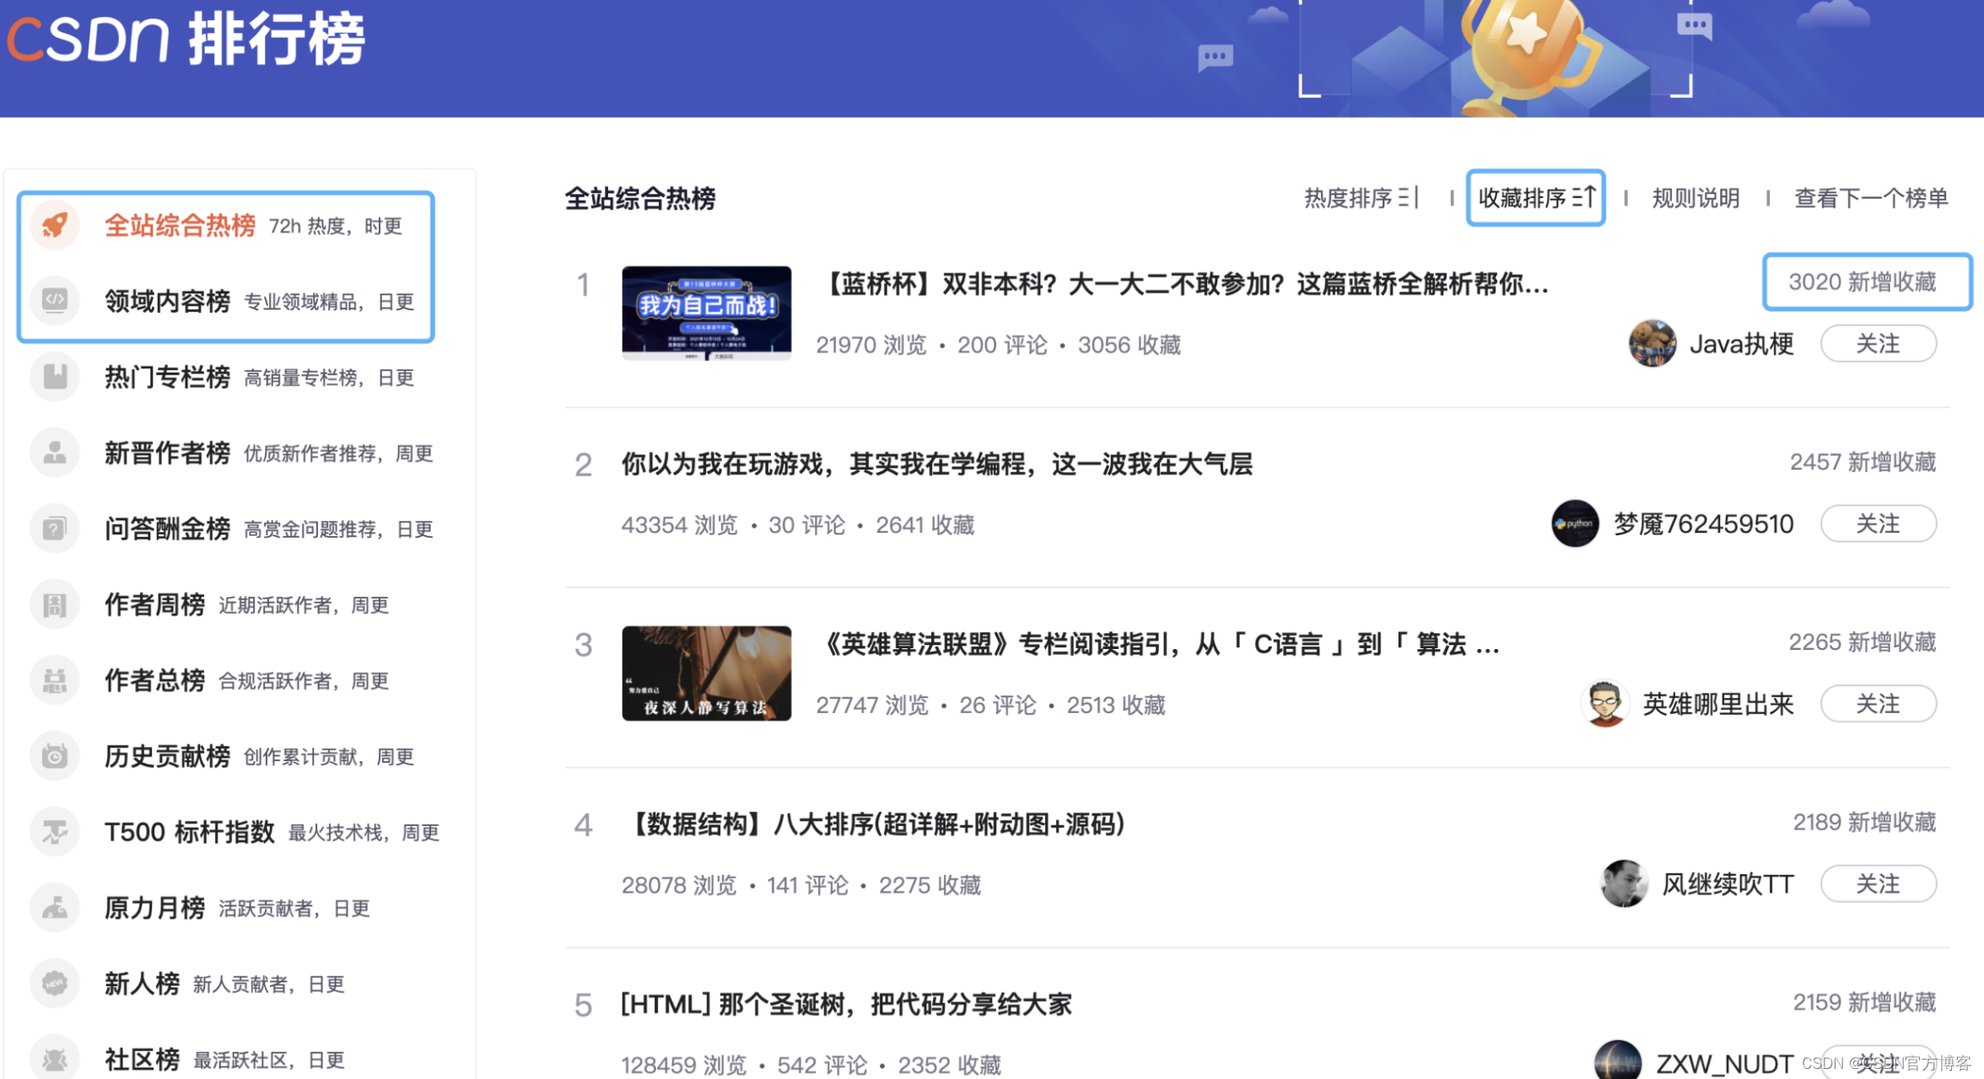Open 查看下一个榜单
1984x1079 pixels.
click(x=1870, y=198)
